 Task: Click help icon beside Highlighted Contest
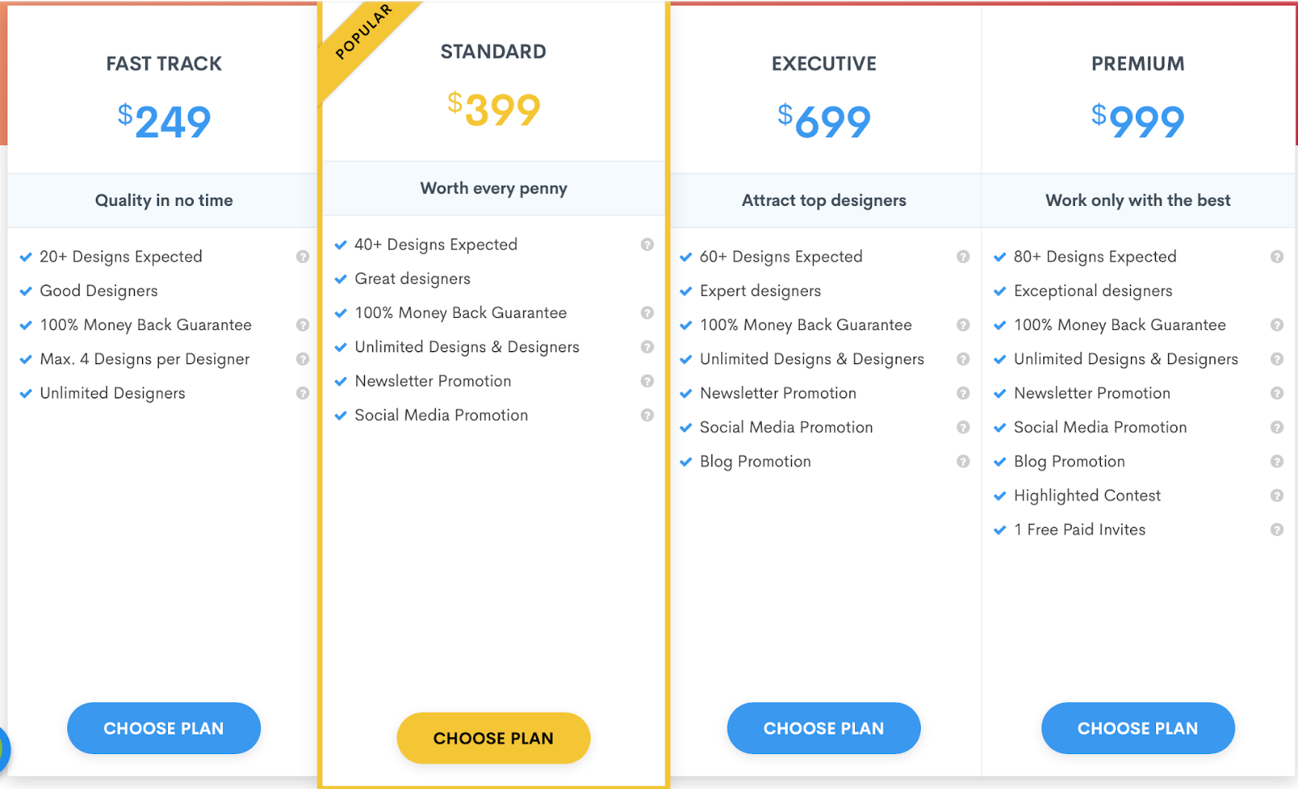coord(1277,495)
